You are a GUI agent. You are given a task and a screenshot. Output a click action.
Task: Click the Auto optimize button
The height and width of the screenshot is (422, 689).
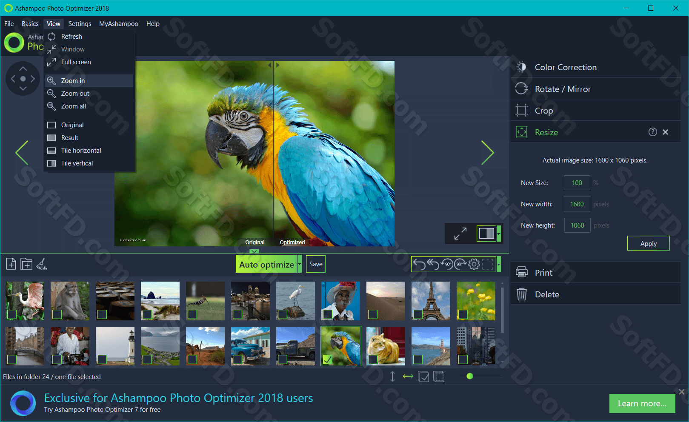pos(266,264)
